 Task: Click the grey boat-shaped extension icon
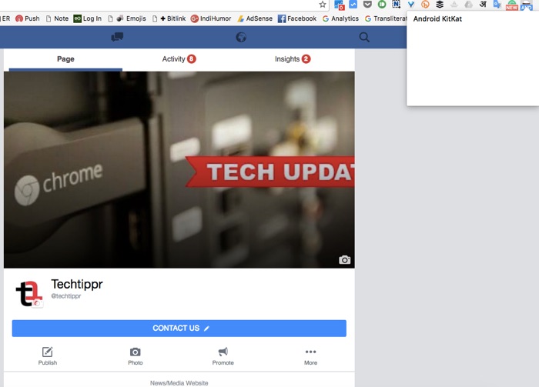454,5
